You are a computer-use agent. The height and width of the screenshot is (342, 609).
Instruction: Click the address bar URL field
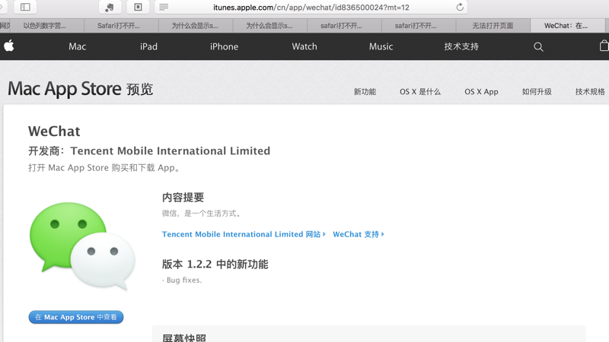311,7
